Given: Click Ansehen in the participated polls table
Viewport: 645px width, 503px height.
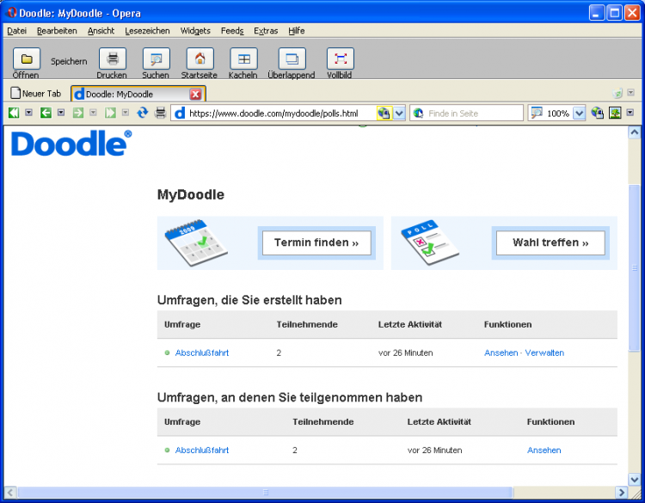Looking at the screenshot, I should point(544,451).
